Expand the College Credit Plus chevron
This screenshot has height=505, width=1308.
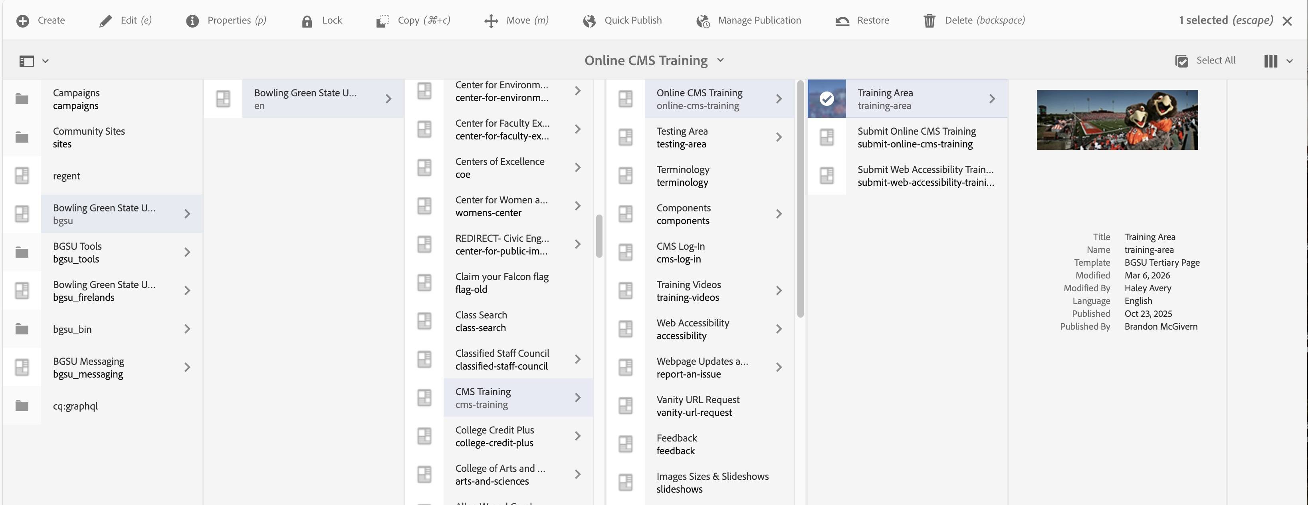(578, 436)
